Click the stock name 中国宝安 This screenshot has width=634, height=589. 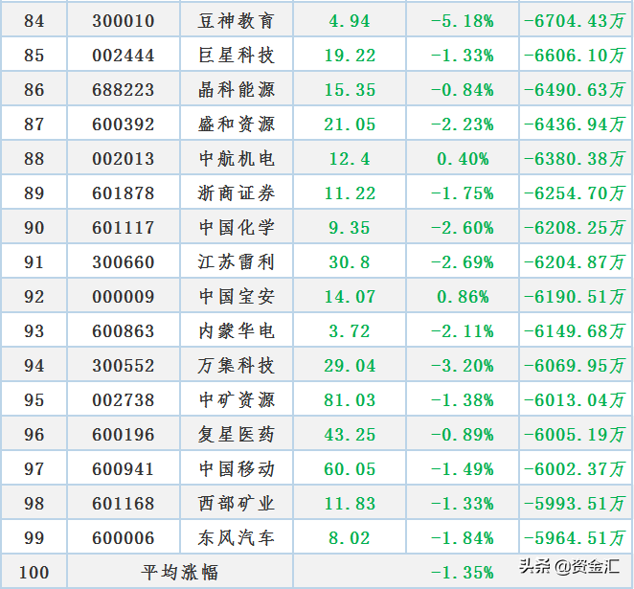point(237,297)
